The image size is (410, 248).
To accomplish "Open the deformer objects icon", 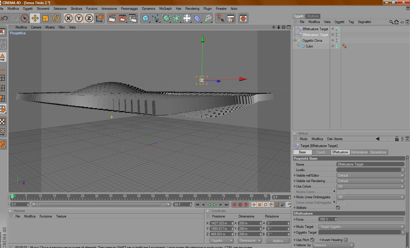I will point(197,18).
